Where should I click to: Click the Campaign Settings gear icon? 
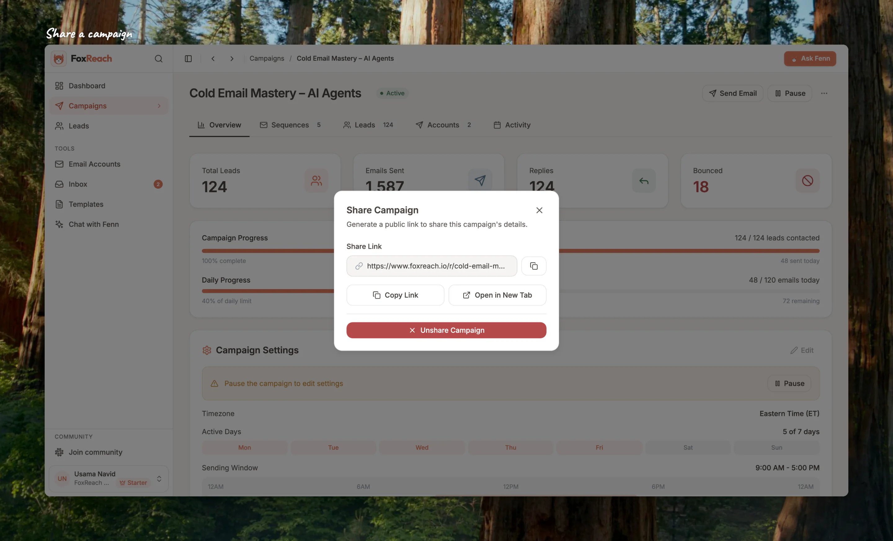tap(207, 350)
